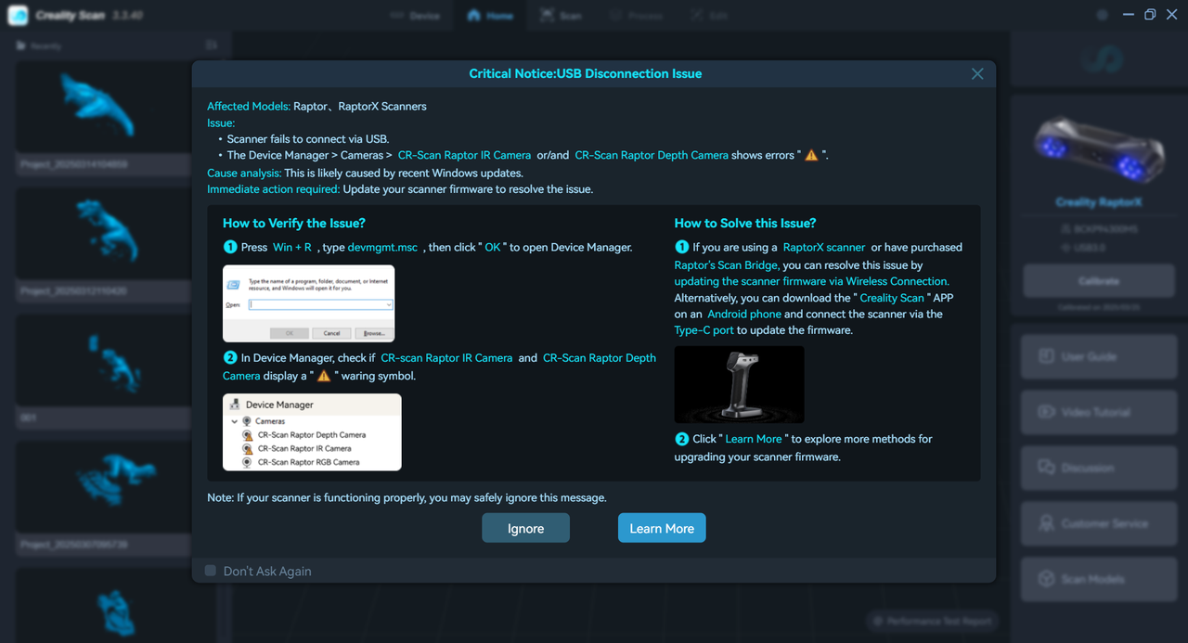Click the "Type-C port" link
Image resolution: width=1188 pixels, height=643 pixels.
click(704, 330)
